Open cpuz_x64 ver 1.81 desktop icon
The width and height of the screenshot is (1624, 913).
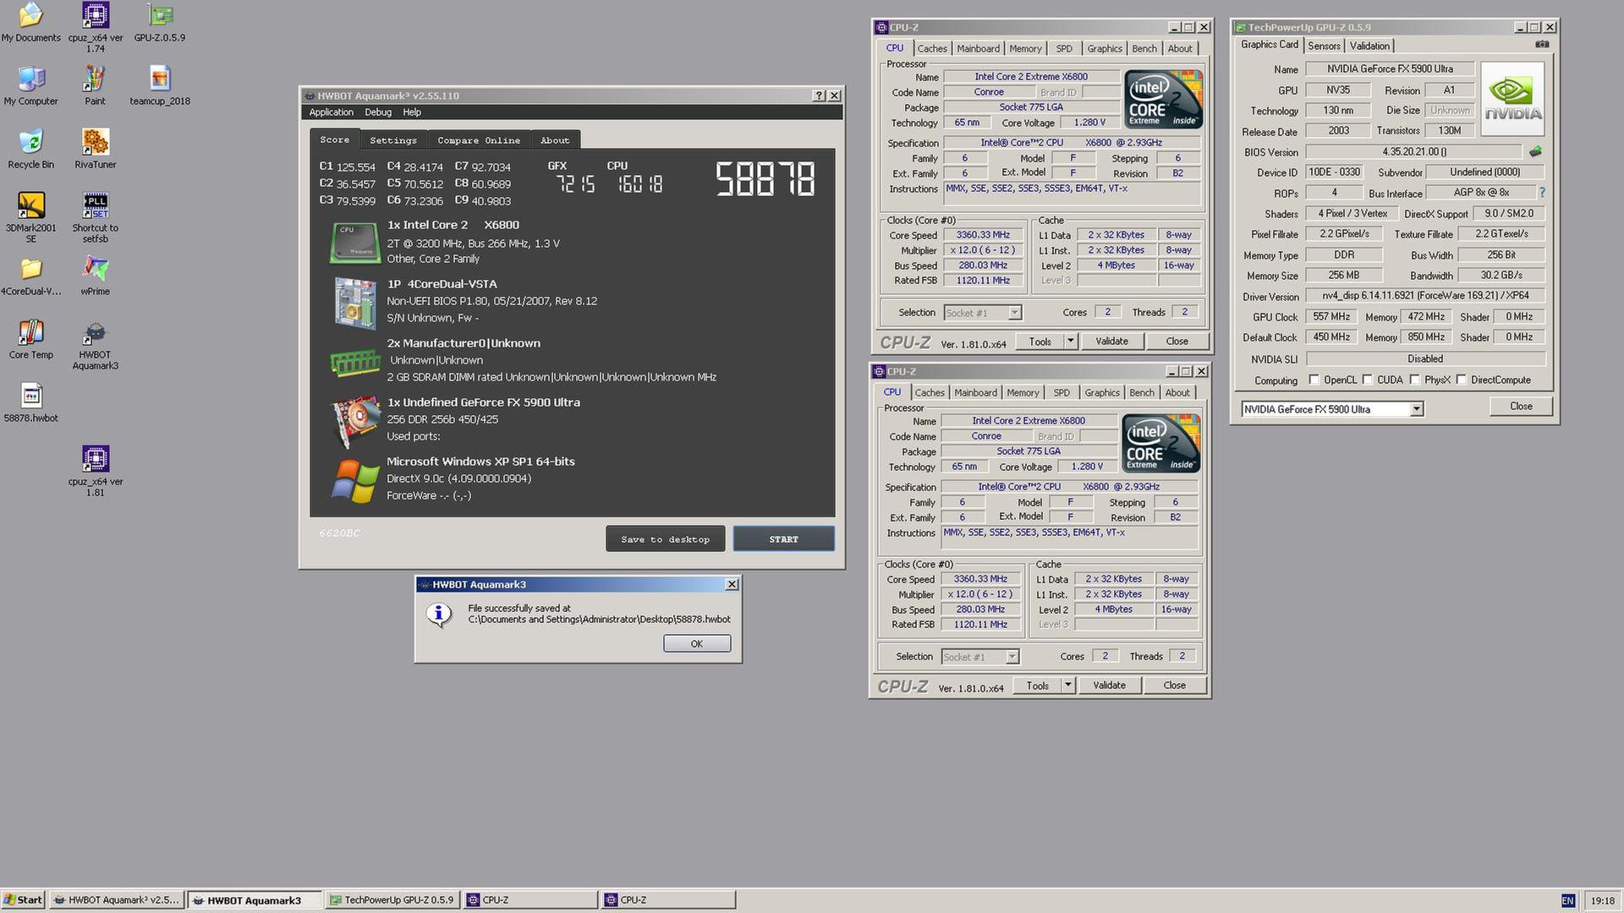point(95,471)
